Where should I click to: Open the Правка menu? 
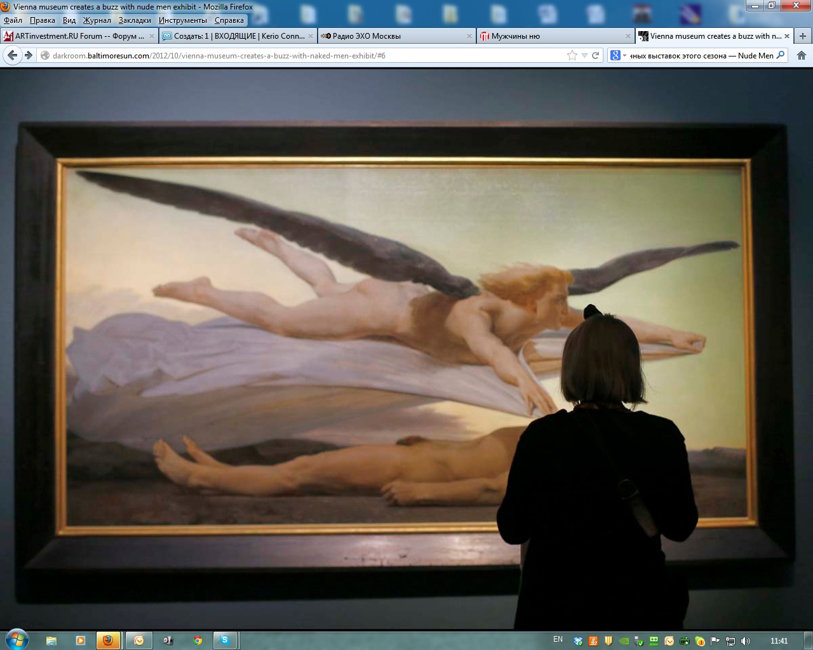[43, 20]
